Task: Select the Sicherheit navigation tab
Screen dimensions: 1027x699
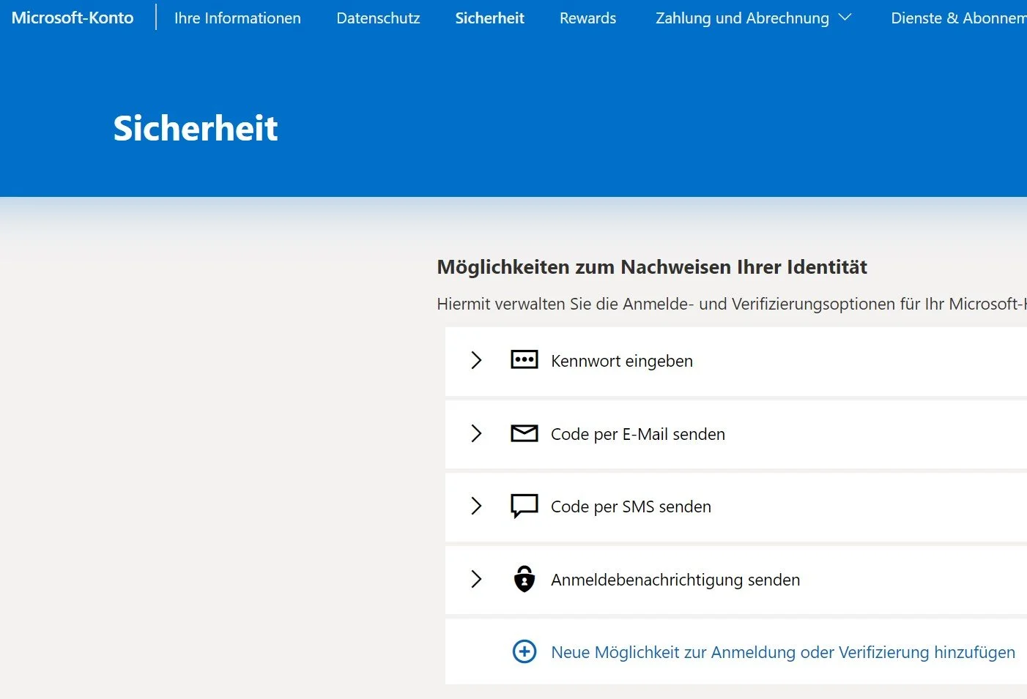Action: coord(489,18)
